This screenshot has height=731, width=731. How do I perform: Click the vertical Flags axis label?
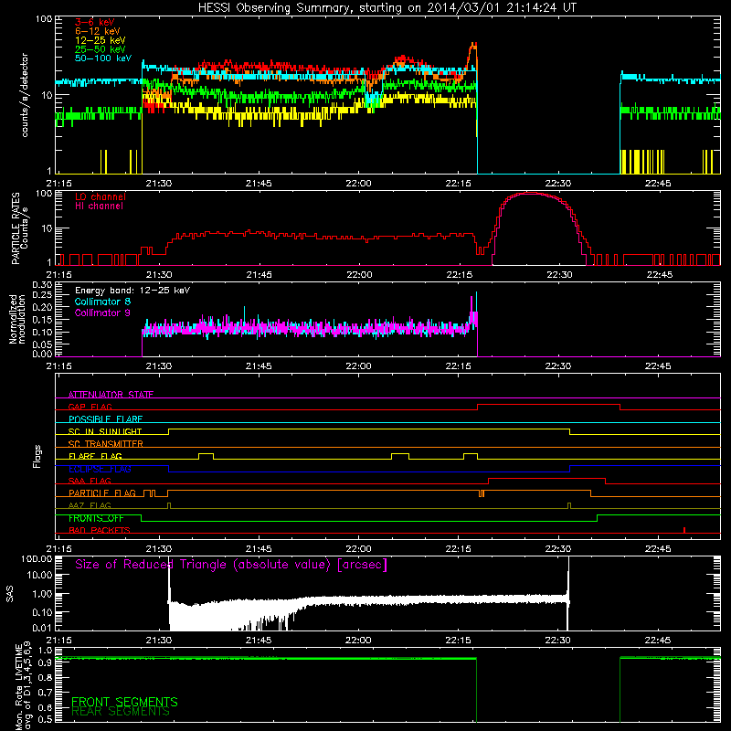[37, 456]
